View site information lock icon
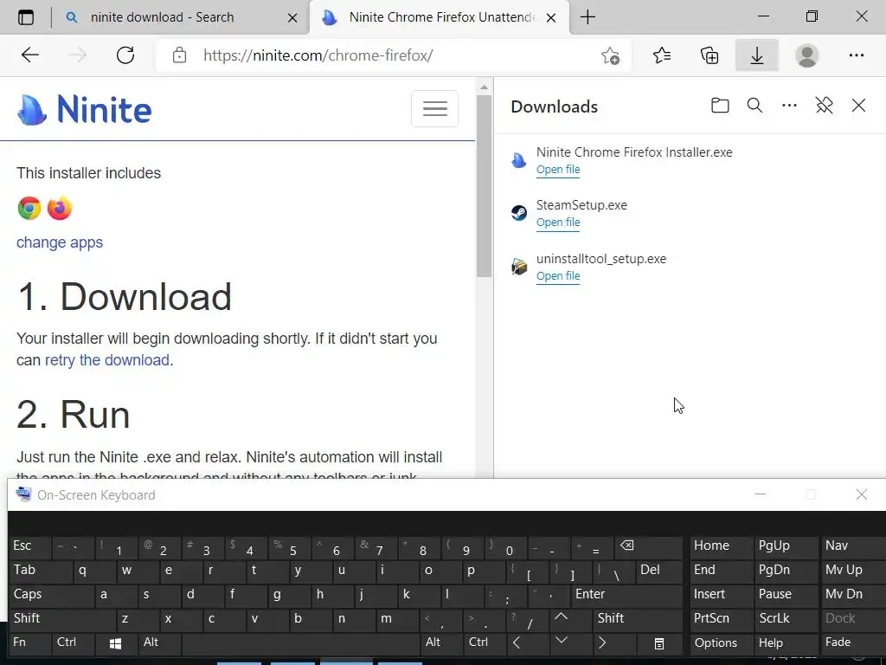This screenshot has height=665, width=886. tap(179, 55)
